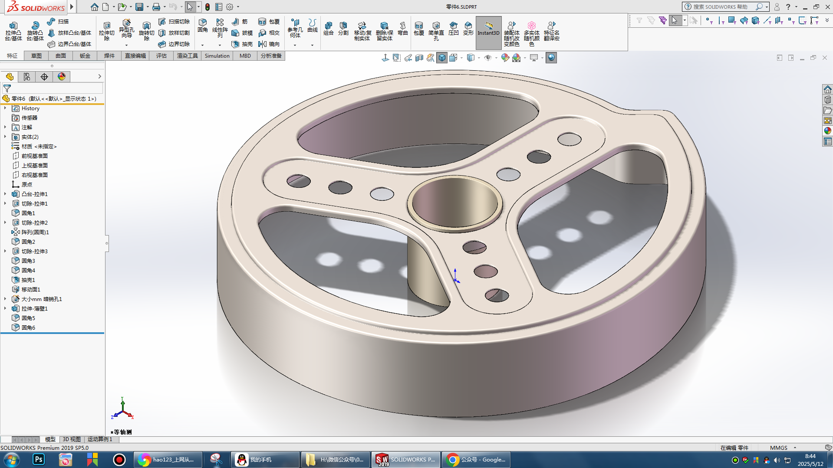Select the 旋转凸台/基体 revolve boss tool

35,31
